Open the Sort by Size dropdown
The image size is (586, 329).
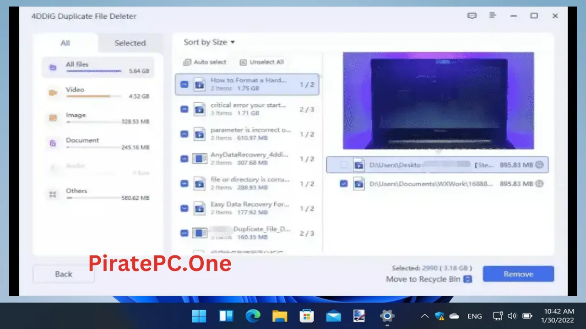tap(209, 42)
